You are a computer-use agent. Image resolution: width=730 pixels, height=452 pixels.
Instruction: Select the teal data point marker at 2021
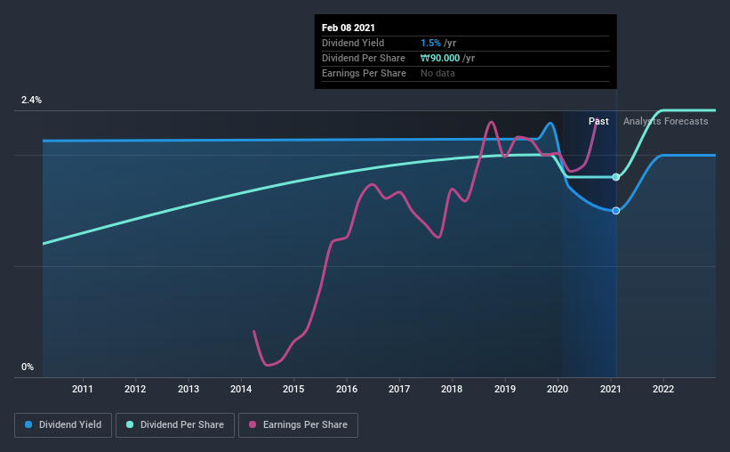[x=616, y=177]
